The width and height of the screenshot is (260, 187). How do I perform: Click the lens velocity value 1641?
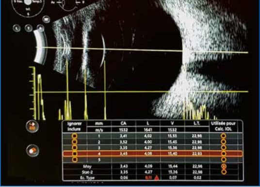[x=148, y=130]
